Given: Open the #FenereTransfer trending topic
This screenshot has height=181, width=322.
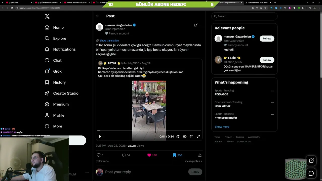Looking at the screenshot, I should [226, 118].
